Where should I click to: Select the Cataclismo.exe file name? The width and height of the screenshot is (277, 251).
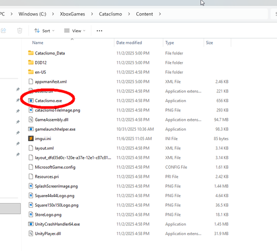click(48, 101)
